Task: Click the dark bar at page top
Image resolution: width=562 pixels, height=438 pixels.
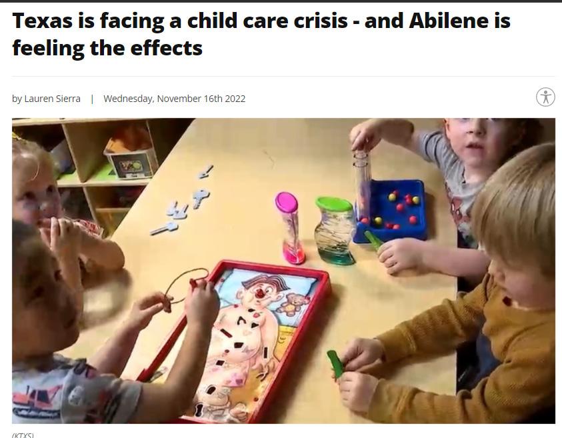Action: click(281, 1)
